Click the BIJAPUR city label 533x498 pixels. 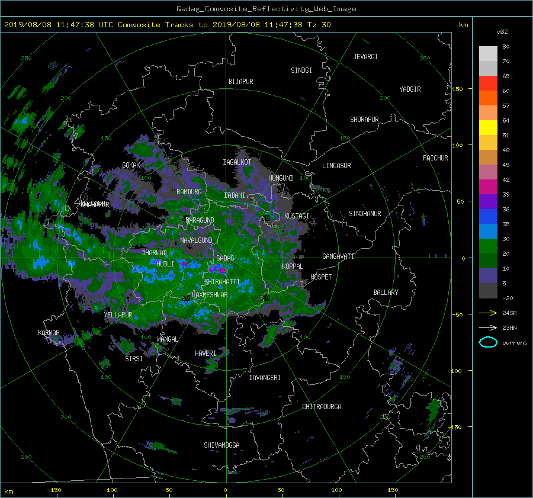240,82
